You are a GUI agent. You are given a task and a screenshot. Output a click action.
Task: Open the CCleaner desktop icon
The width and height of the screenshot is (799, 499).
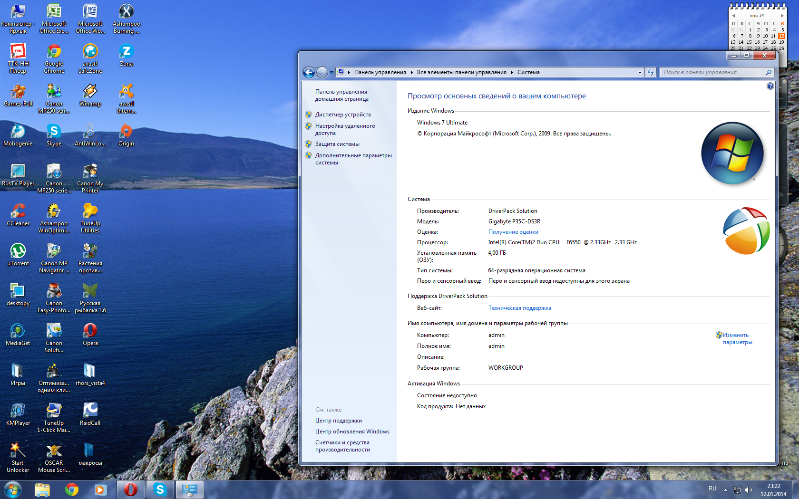(18, 215)
